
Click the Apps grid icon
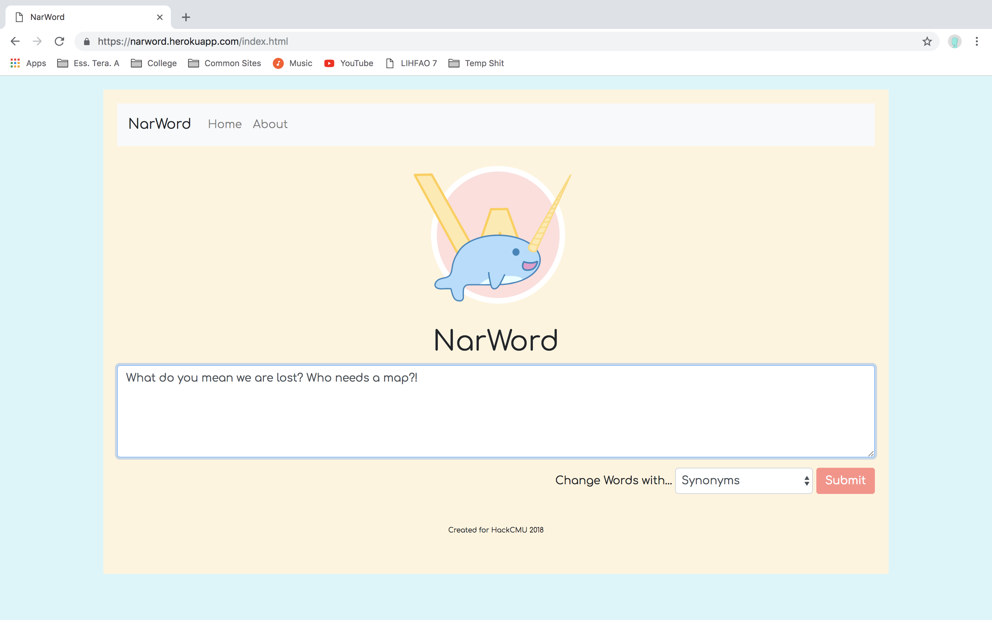click(x=15, y=63)
